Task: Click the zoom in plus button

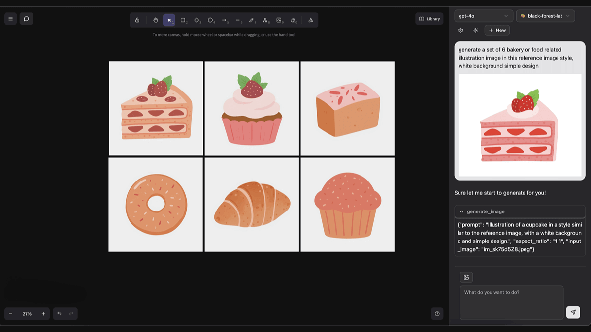Action: 43,314
